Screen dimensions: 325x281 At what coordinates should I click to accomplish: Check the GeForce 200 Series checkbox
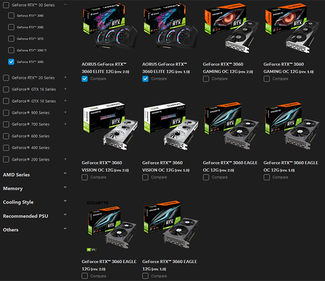(6, 160)
